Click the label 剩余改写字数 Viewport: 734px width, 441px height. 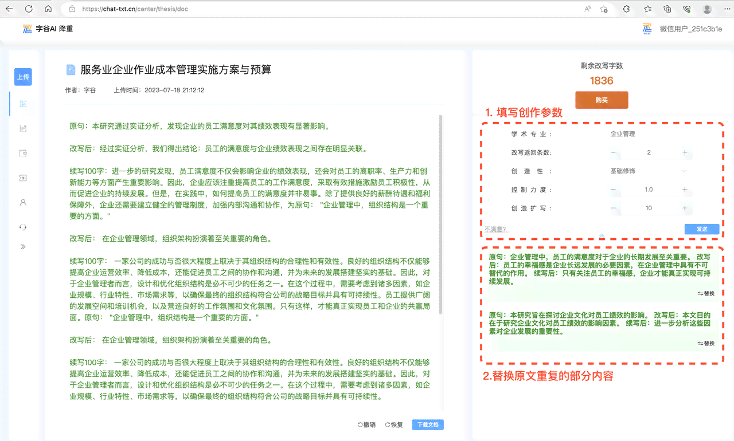pos(602,66)
